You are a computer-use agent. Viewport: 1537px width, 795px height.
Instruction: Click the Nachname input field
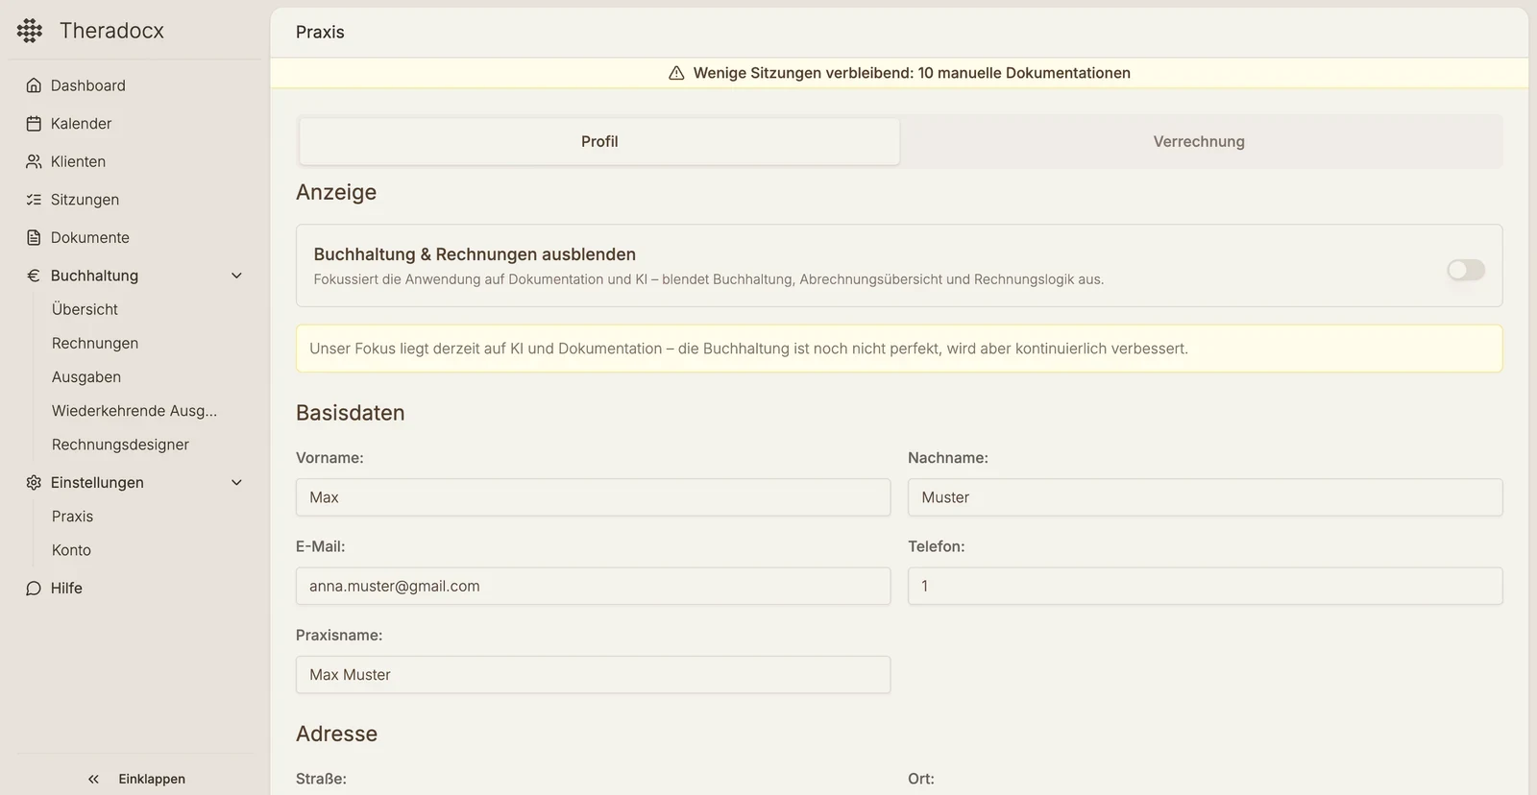(x=1205, y=497)
